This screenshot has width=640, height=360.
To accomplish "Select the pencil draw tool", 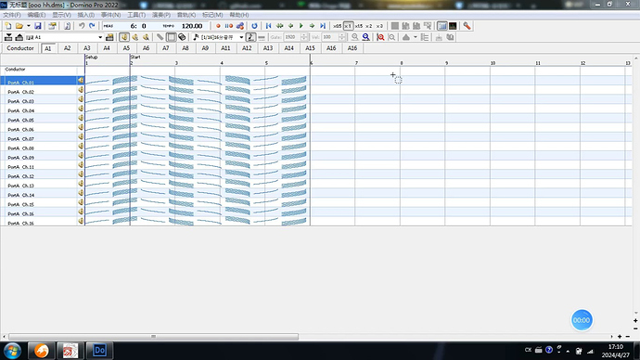I will click(160, 37).
